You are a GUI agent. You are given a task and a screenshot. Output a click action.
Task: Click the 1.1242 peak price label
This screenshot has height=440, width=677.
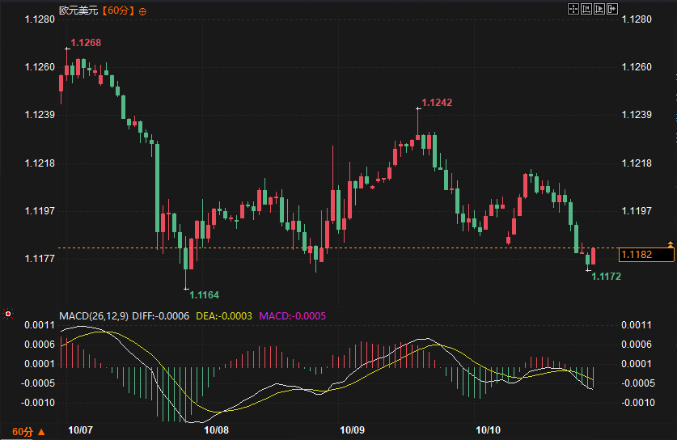click(x=437, y=103)
